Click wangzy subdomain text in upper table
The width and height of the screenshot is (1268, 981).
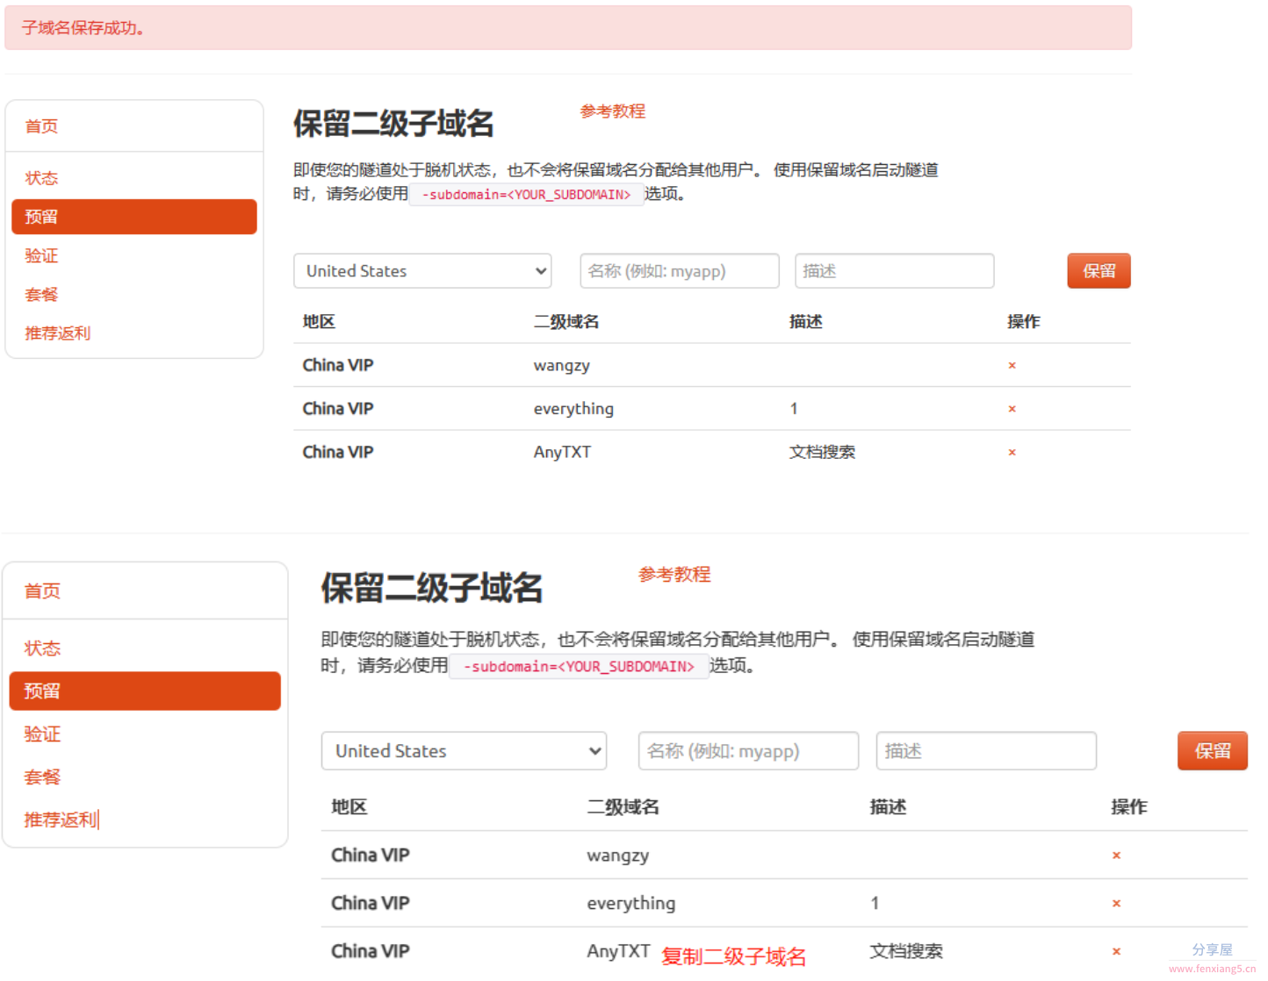tap(562, 366)
